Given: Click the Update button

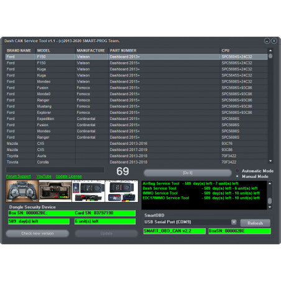Looking at the screenshot, I should pyautogui.click(x=106, y=234).
